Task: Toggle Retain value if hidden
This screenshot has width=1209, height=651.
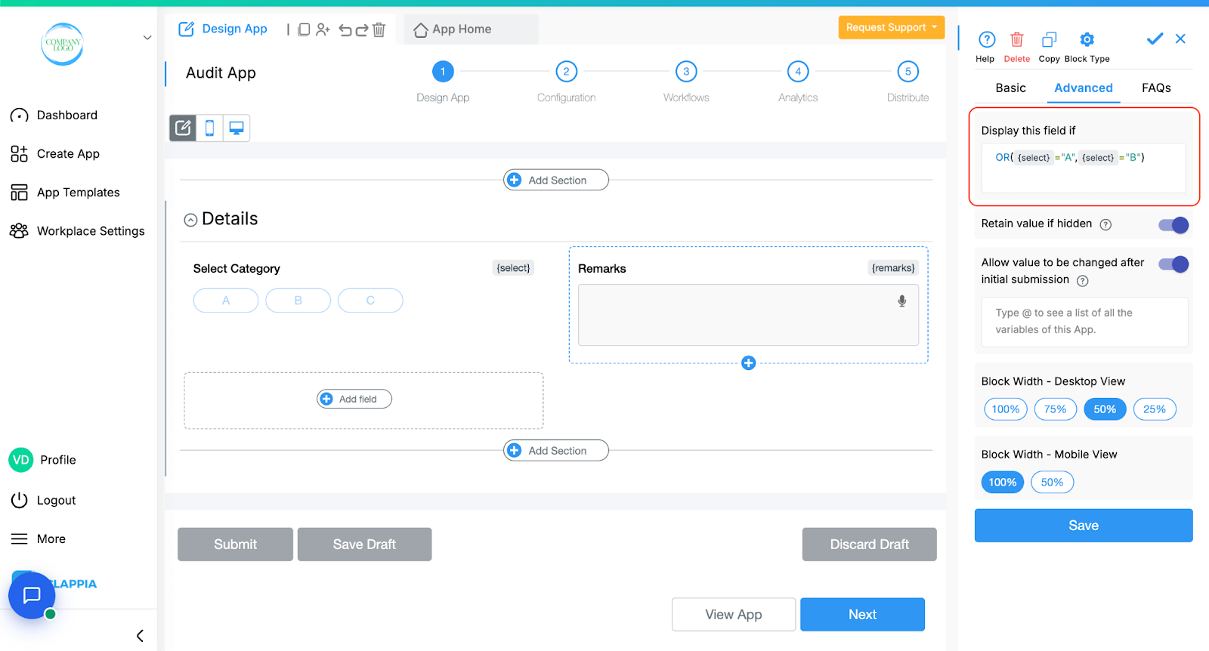Action: point(1173,225)
